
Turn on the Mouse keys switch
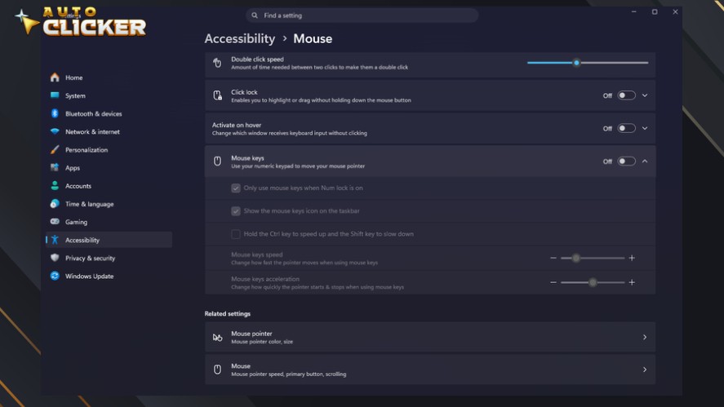pos(626,161)
